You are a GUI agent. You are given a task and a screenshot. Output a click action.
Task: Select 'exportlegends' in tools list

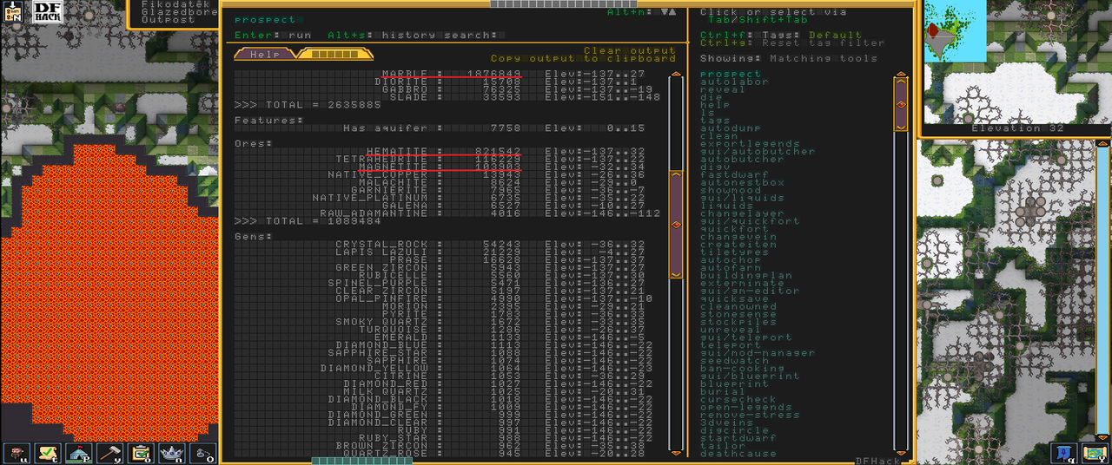(x=750, y=145)
